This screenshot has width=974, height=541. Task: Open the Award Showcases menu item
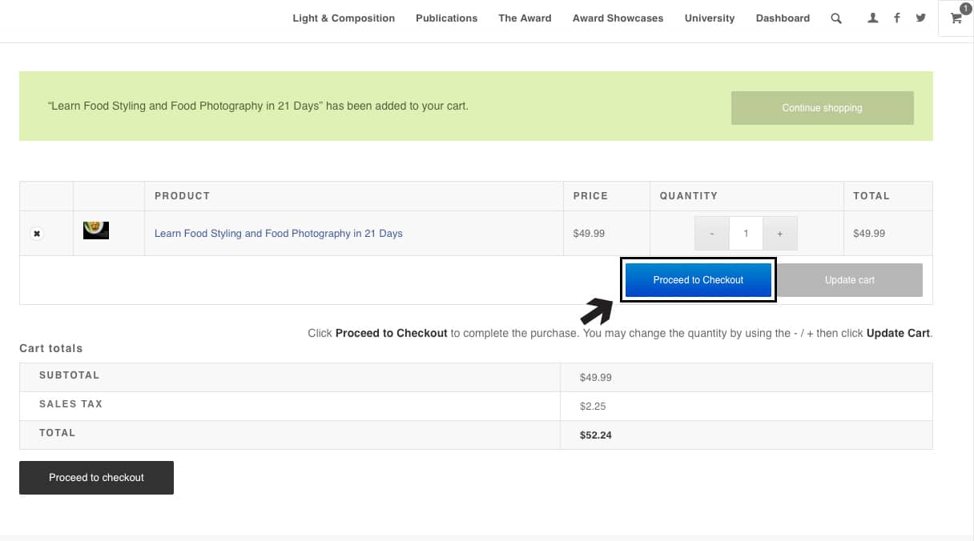618,18
